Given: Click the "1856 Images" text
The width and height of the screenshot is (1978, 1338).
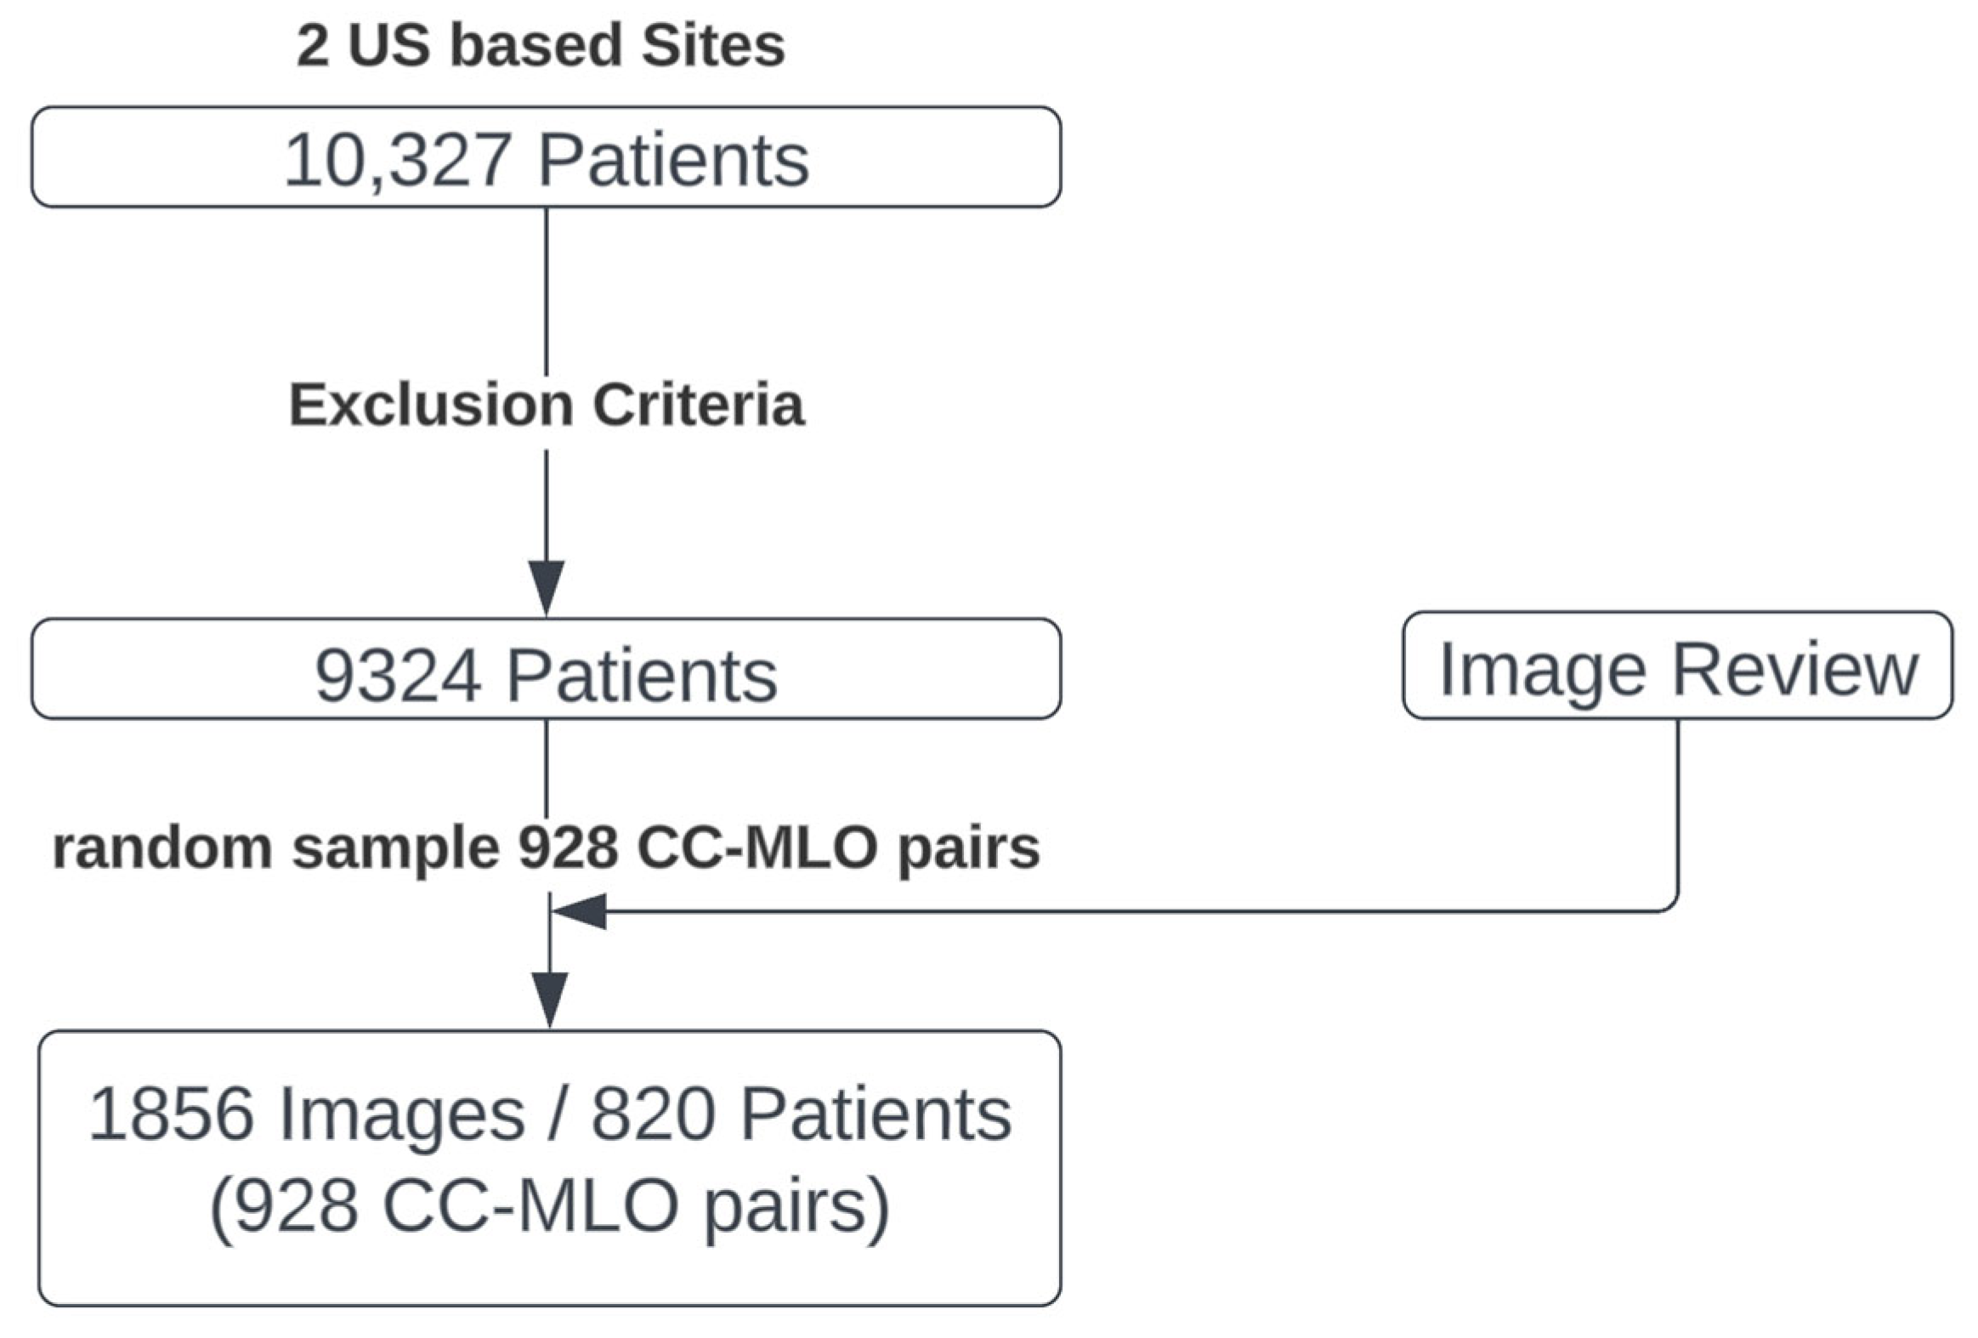Looking at the screenshot, I should (x=306, y=1114).
